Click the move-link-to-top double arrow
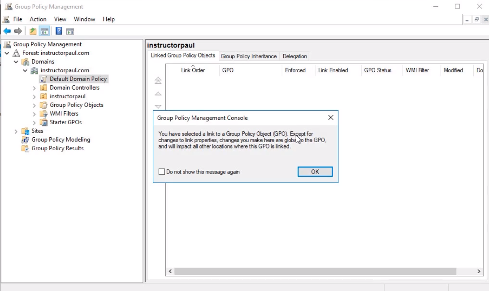Screen dimensions: 489x291 click(x=158, y=80)
